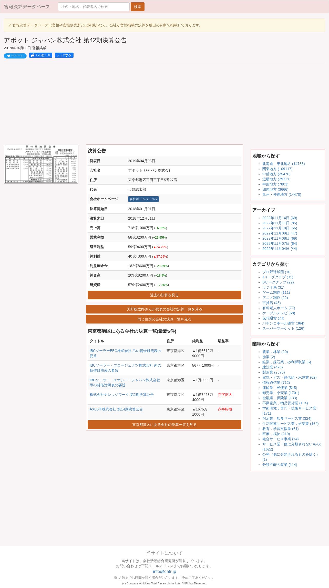Open 運輸業，郵便業 industry link
Screen dimensions: 329x588
click(280, 388)
